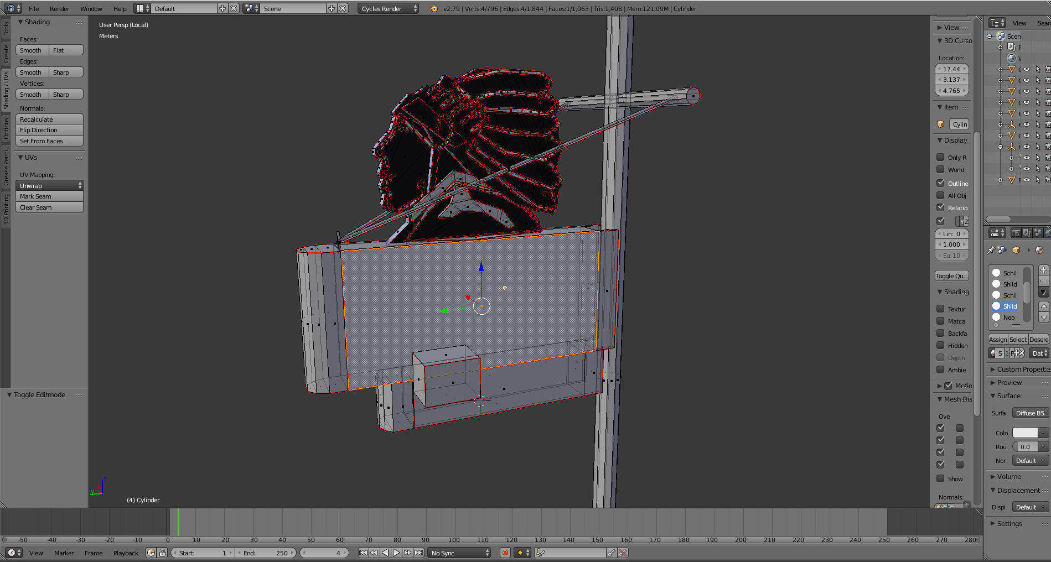The image size is (1051, 562).
Task: Click the Blender logo icon in header
Action: point(433,8)
